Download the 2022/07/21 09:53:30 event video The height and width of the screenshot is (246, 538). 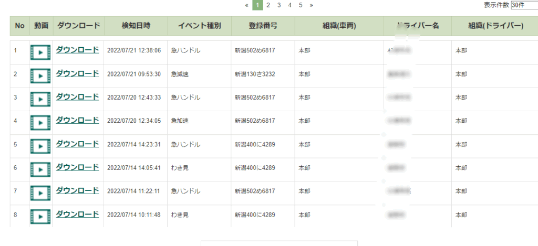(77, 73)
